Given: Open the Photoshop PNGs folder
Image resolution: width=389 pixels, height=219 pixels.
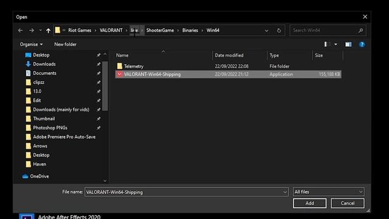Looking at the screenshot, I should pos(50,128).
